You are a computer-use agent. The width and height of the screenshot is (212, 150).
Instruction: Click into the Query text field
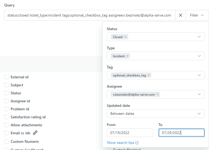pyautogui.click(x=89, y=15)
